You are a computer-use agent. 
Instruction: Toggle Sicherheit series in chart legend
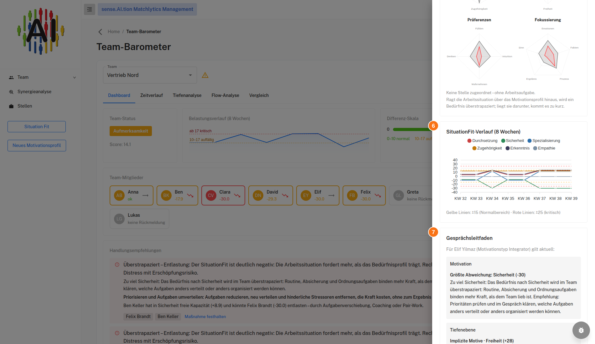click(x=513, y=141)
